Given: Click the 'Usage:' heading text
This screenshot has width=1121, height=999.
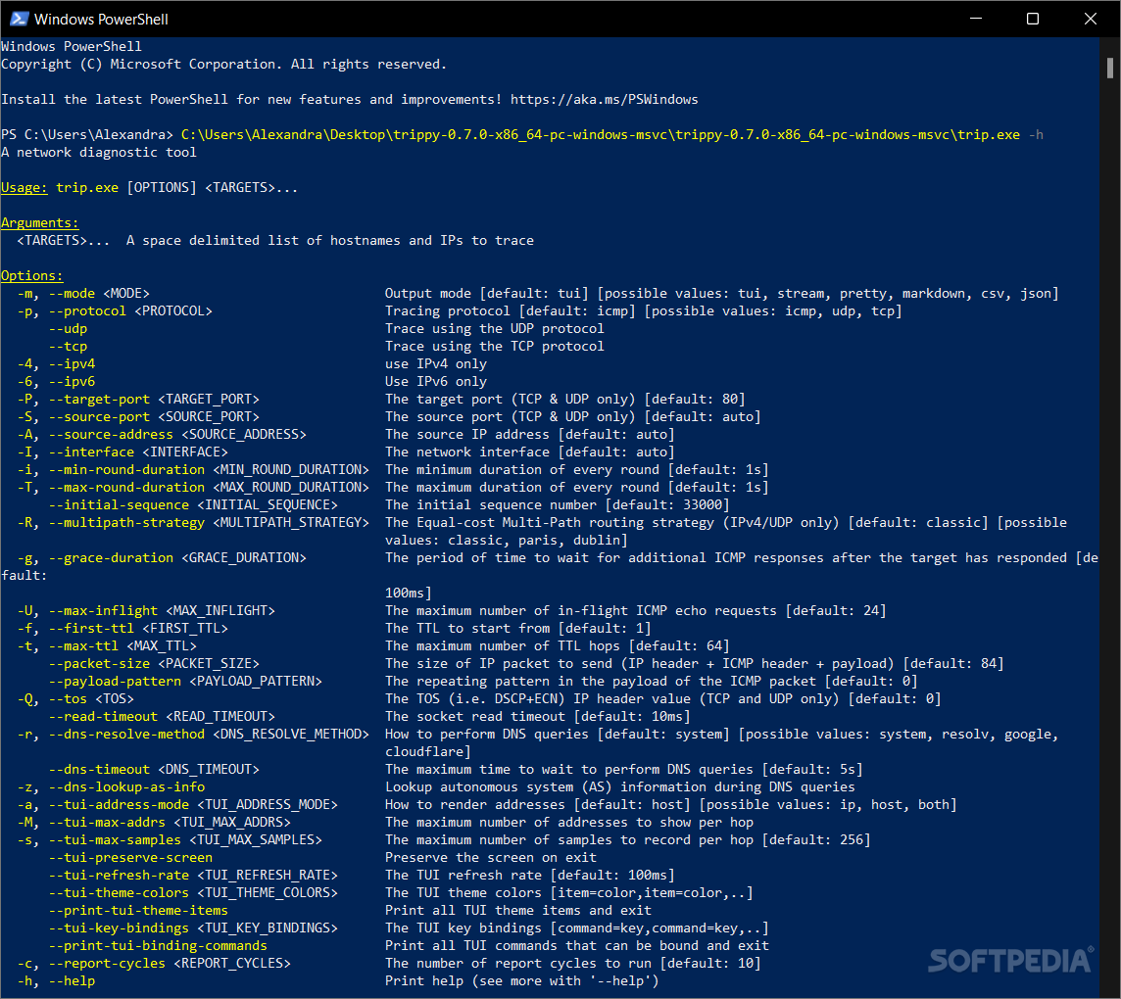Looking at the screenshot, I should pyautogui.click(x=24, y=188).
